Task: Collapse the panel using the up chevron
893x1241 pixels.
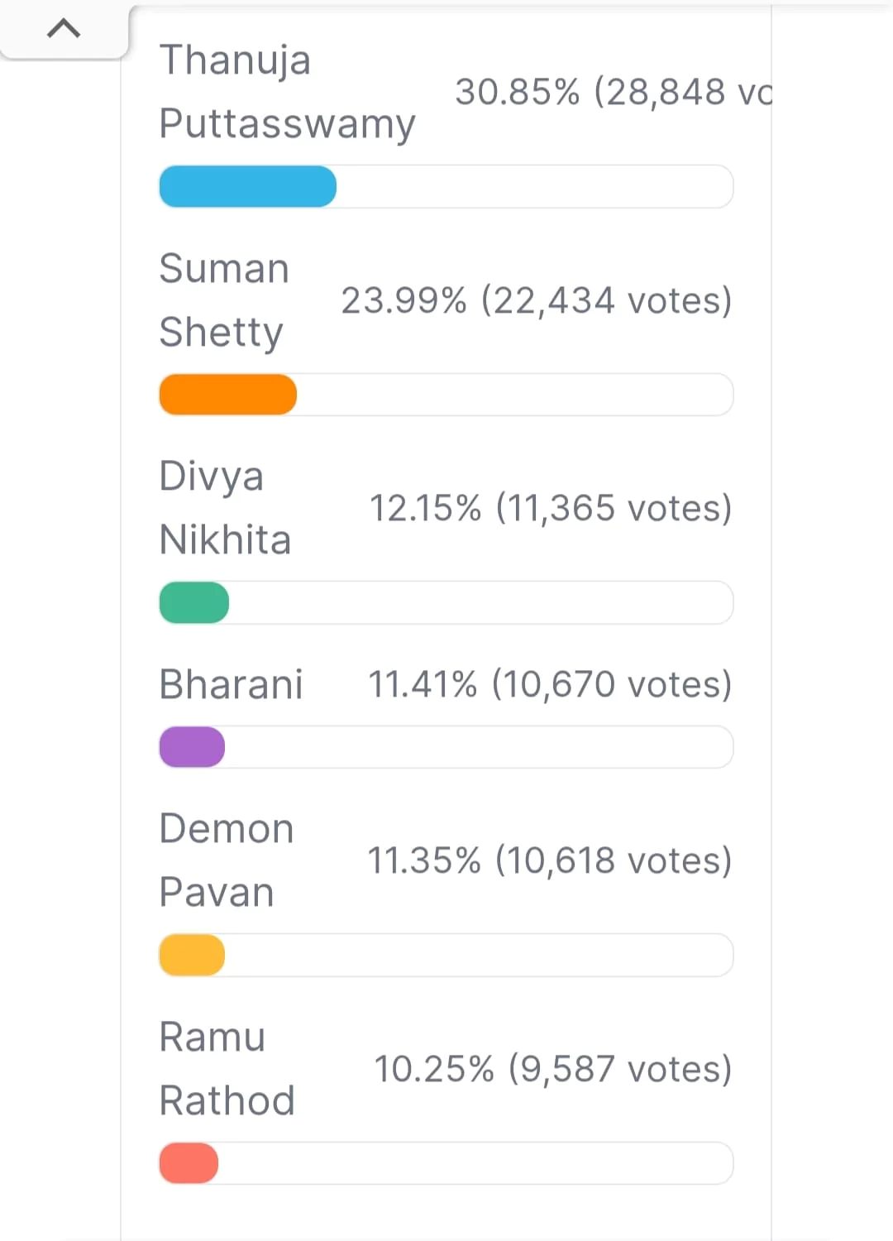Action: click(64, 30)
